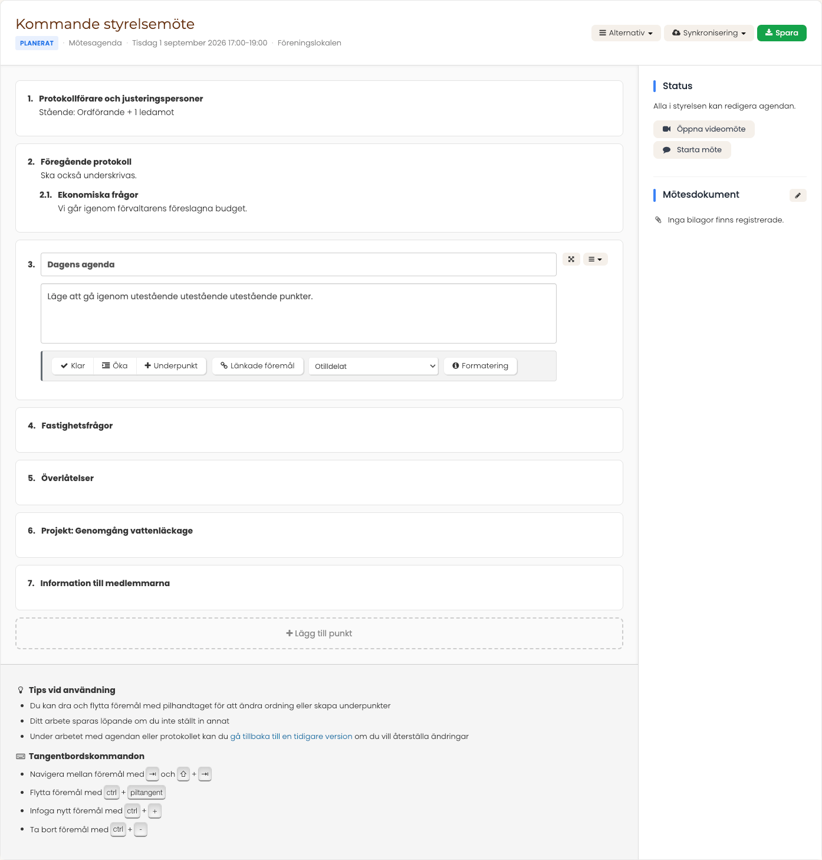Expand the Synkronisering dropdown
822x860 pixels.
point(708,33)
